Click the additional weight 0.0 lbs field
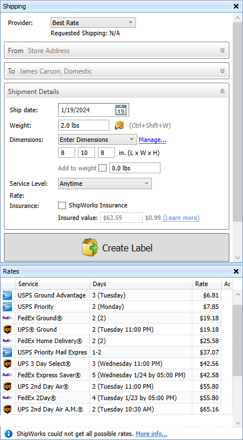Image resolution: width=243 pixels, height=440 pixels. pyautogui.click(x=135, y=168)
